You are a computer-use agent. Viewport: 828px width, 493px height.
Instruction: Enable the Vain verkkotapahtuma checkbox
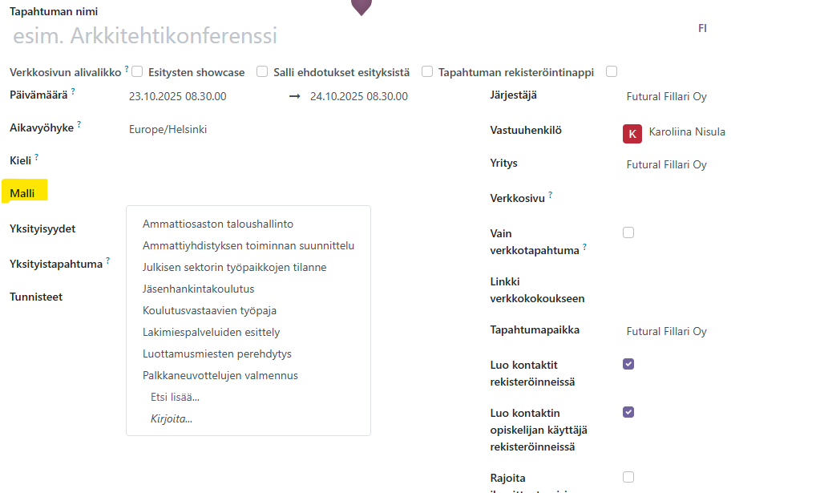pyautogui.click(x=628, y=232)
